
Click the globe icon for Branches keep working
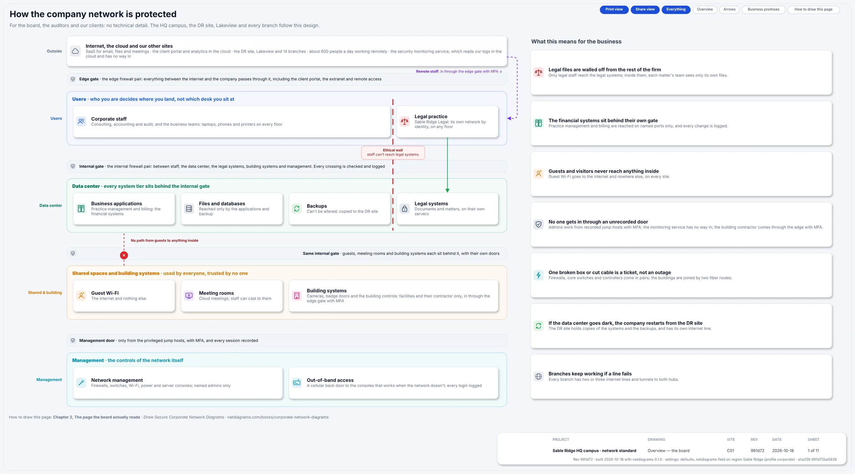point(539,376)
